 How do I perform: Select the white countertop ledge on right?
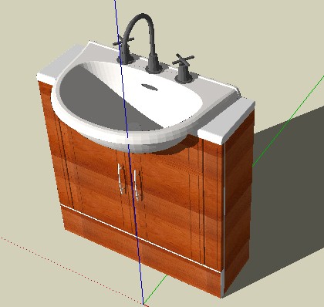click(x=226, y=120)
